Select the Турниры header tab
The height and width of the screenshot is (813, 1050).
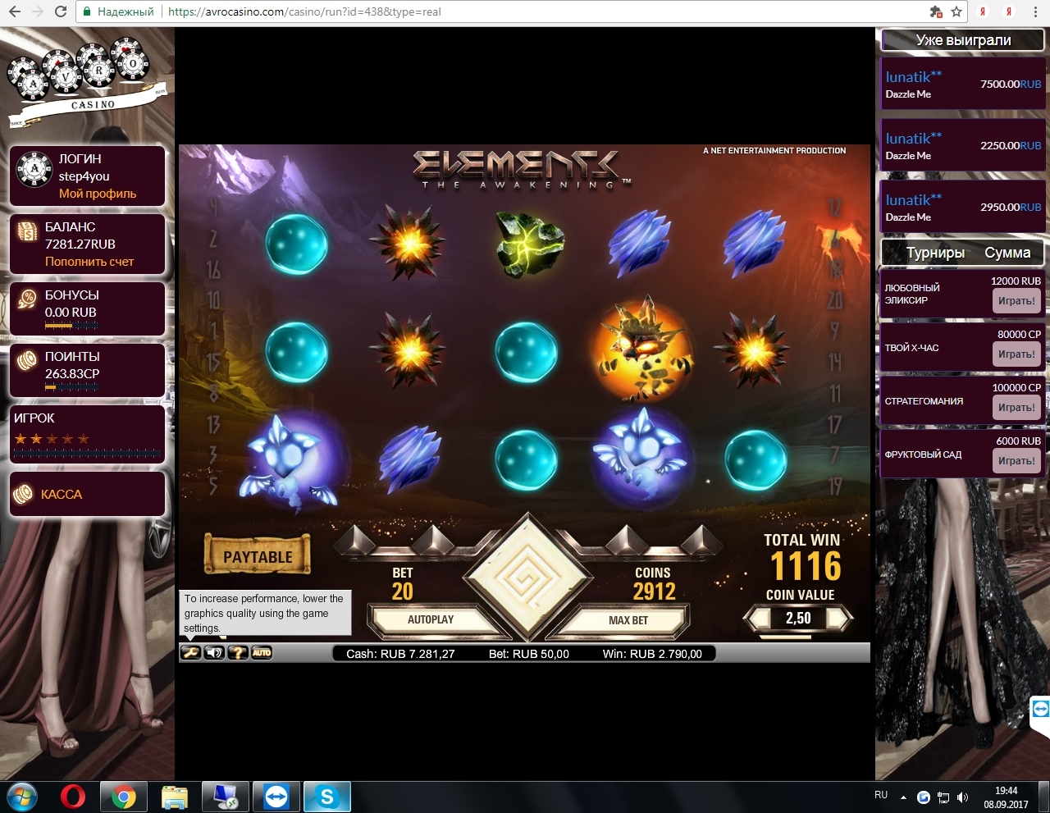[x=935, y=253]
